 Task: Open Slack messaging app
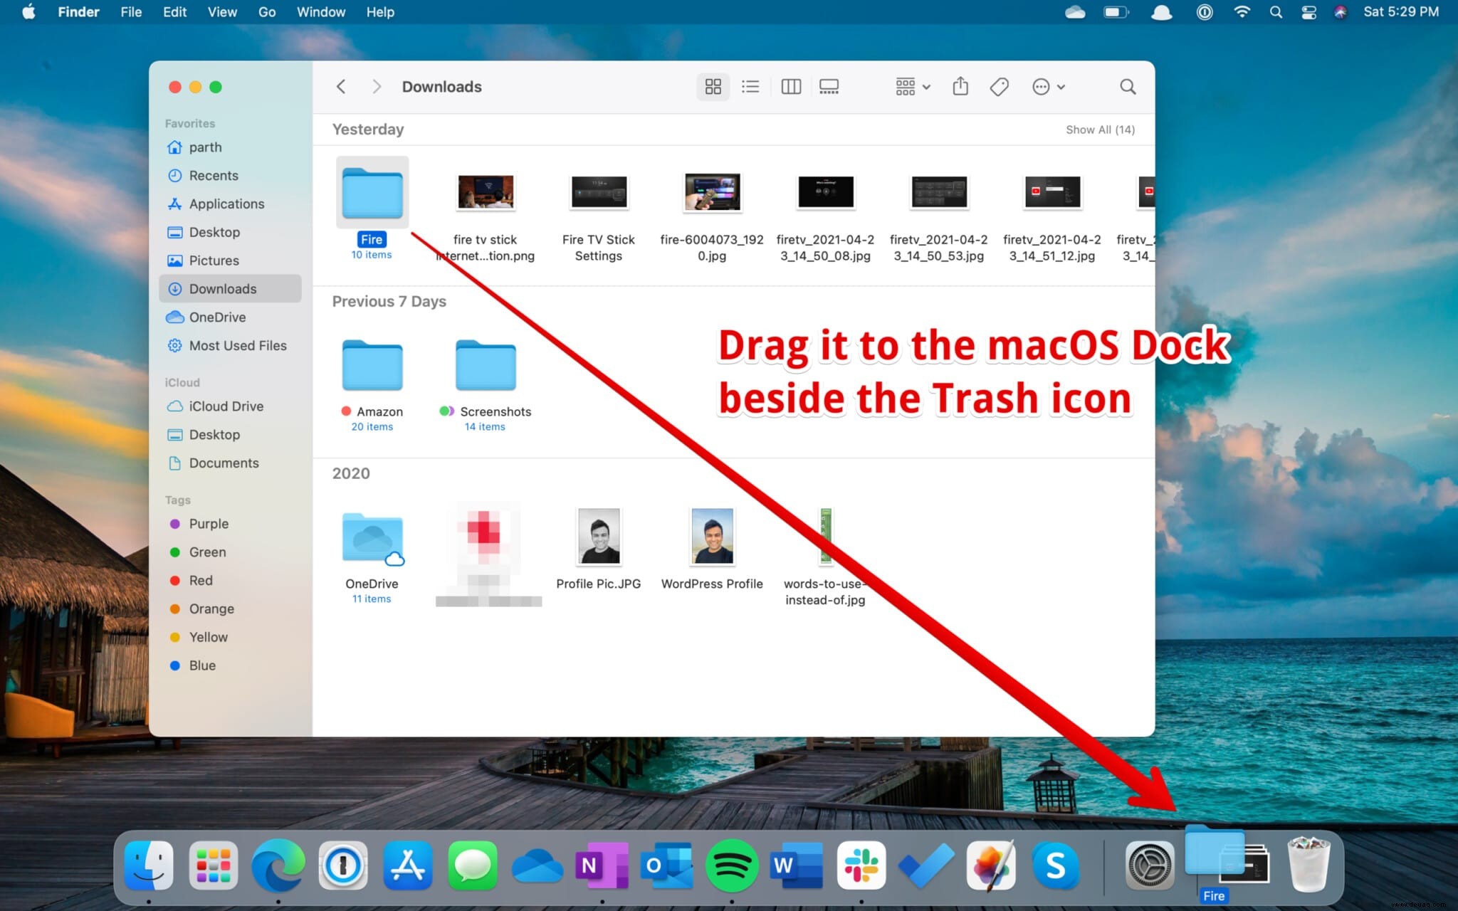point(860,865)
